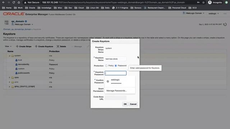Image resolution: width=230 pixels, height=129 pixels.
Task: Click the Manage toolbar button
Action: [77, 47]
